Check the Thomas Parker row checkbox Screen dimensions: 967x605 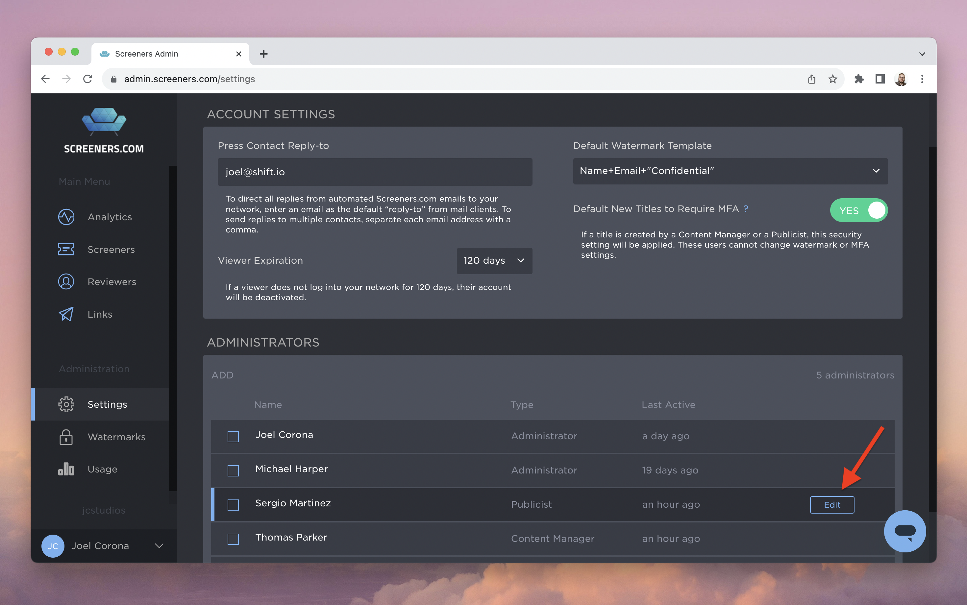coord(233,539)
